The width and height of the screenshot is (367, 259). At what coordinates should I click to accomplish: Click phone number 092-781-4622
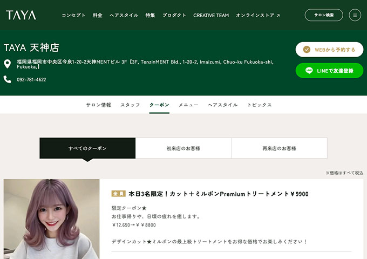click(x=31, y=79)
